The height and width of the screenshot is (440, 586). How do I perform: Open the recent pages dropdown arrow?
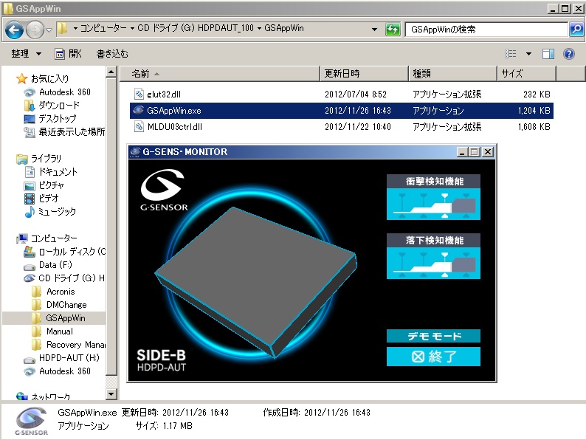(x=49, y=30)
